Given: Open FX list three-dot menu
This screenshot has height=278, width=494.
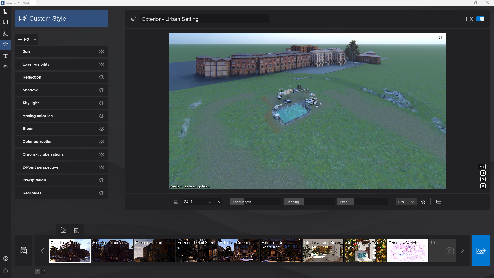Looking at the screenshot, I should [35, 39].
